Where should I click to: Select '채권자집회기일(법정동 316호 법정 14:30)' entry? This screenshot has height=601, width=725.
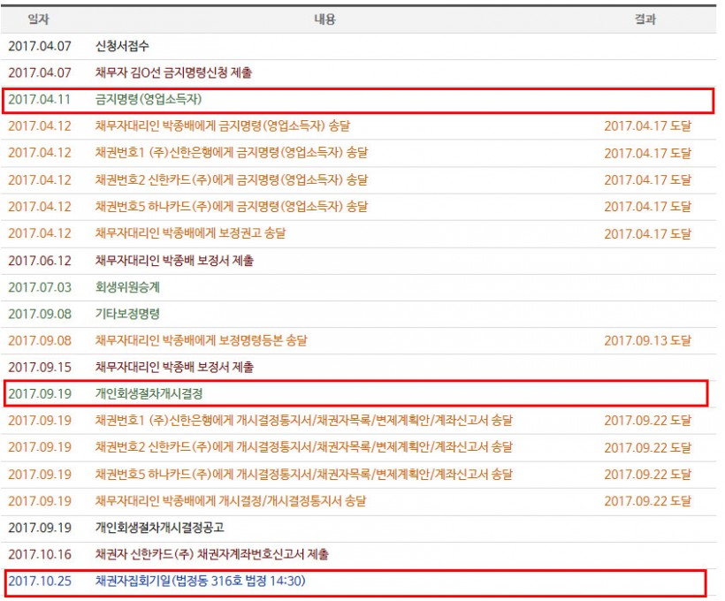click(200, 582)
